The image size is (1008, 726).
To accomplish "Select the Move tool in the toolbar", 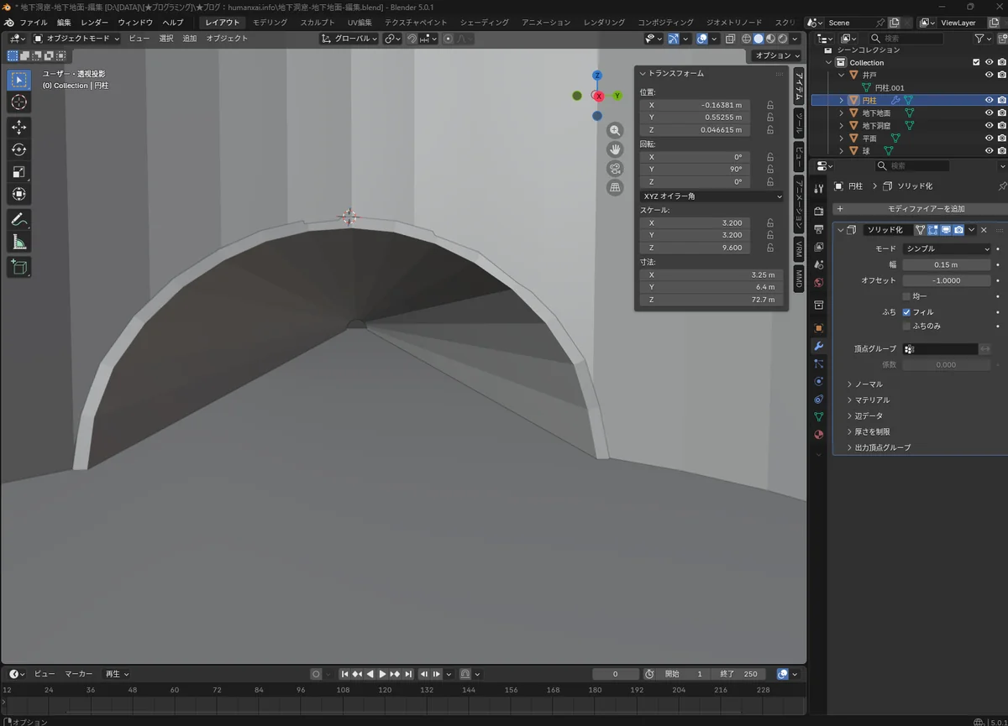I will pos(19,128).
